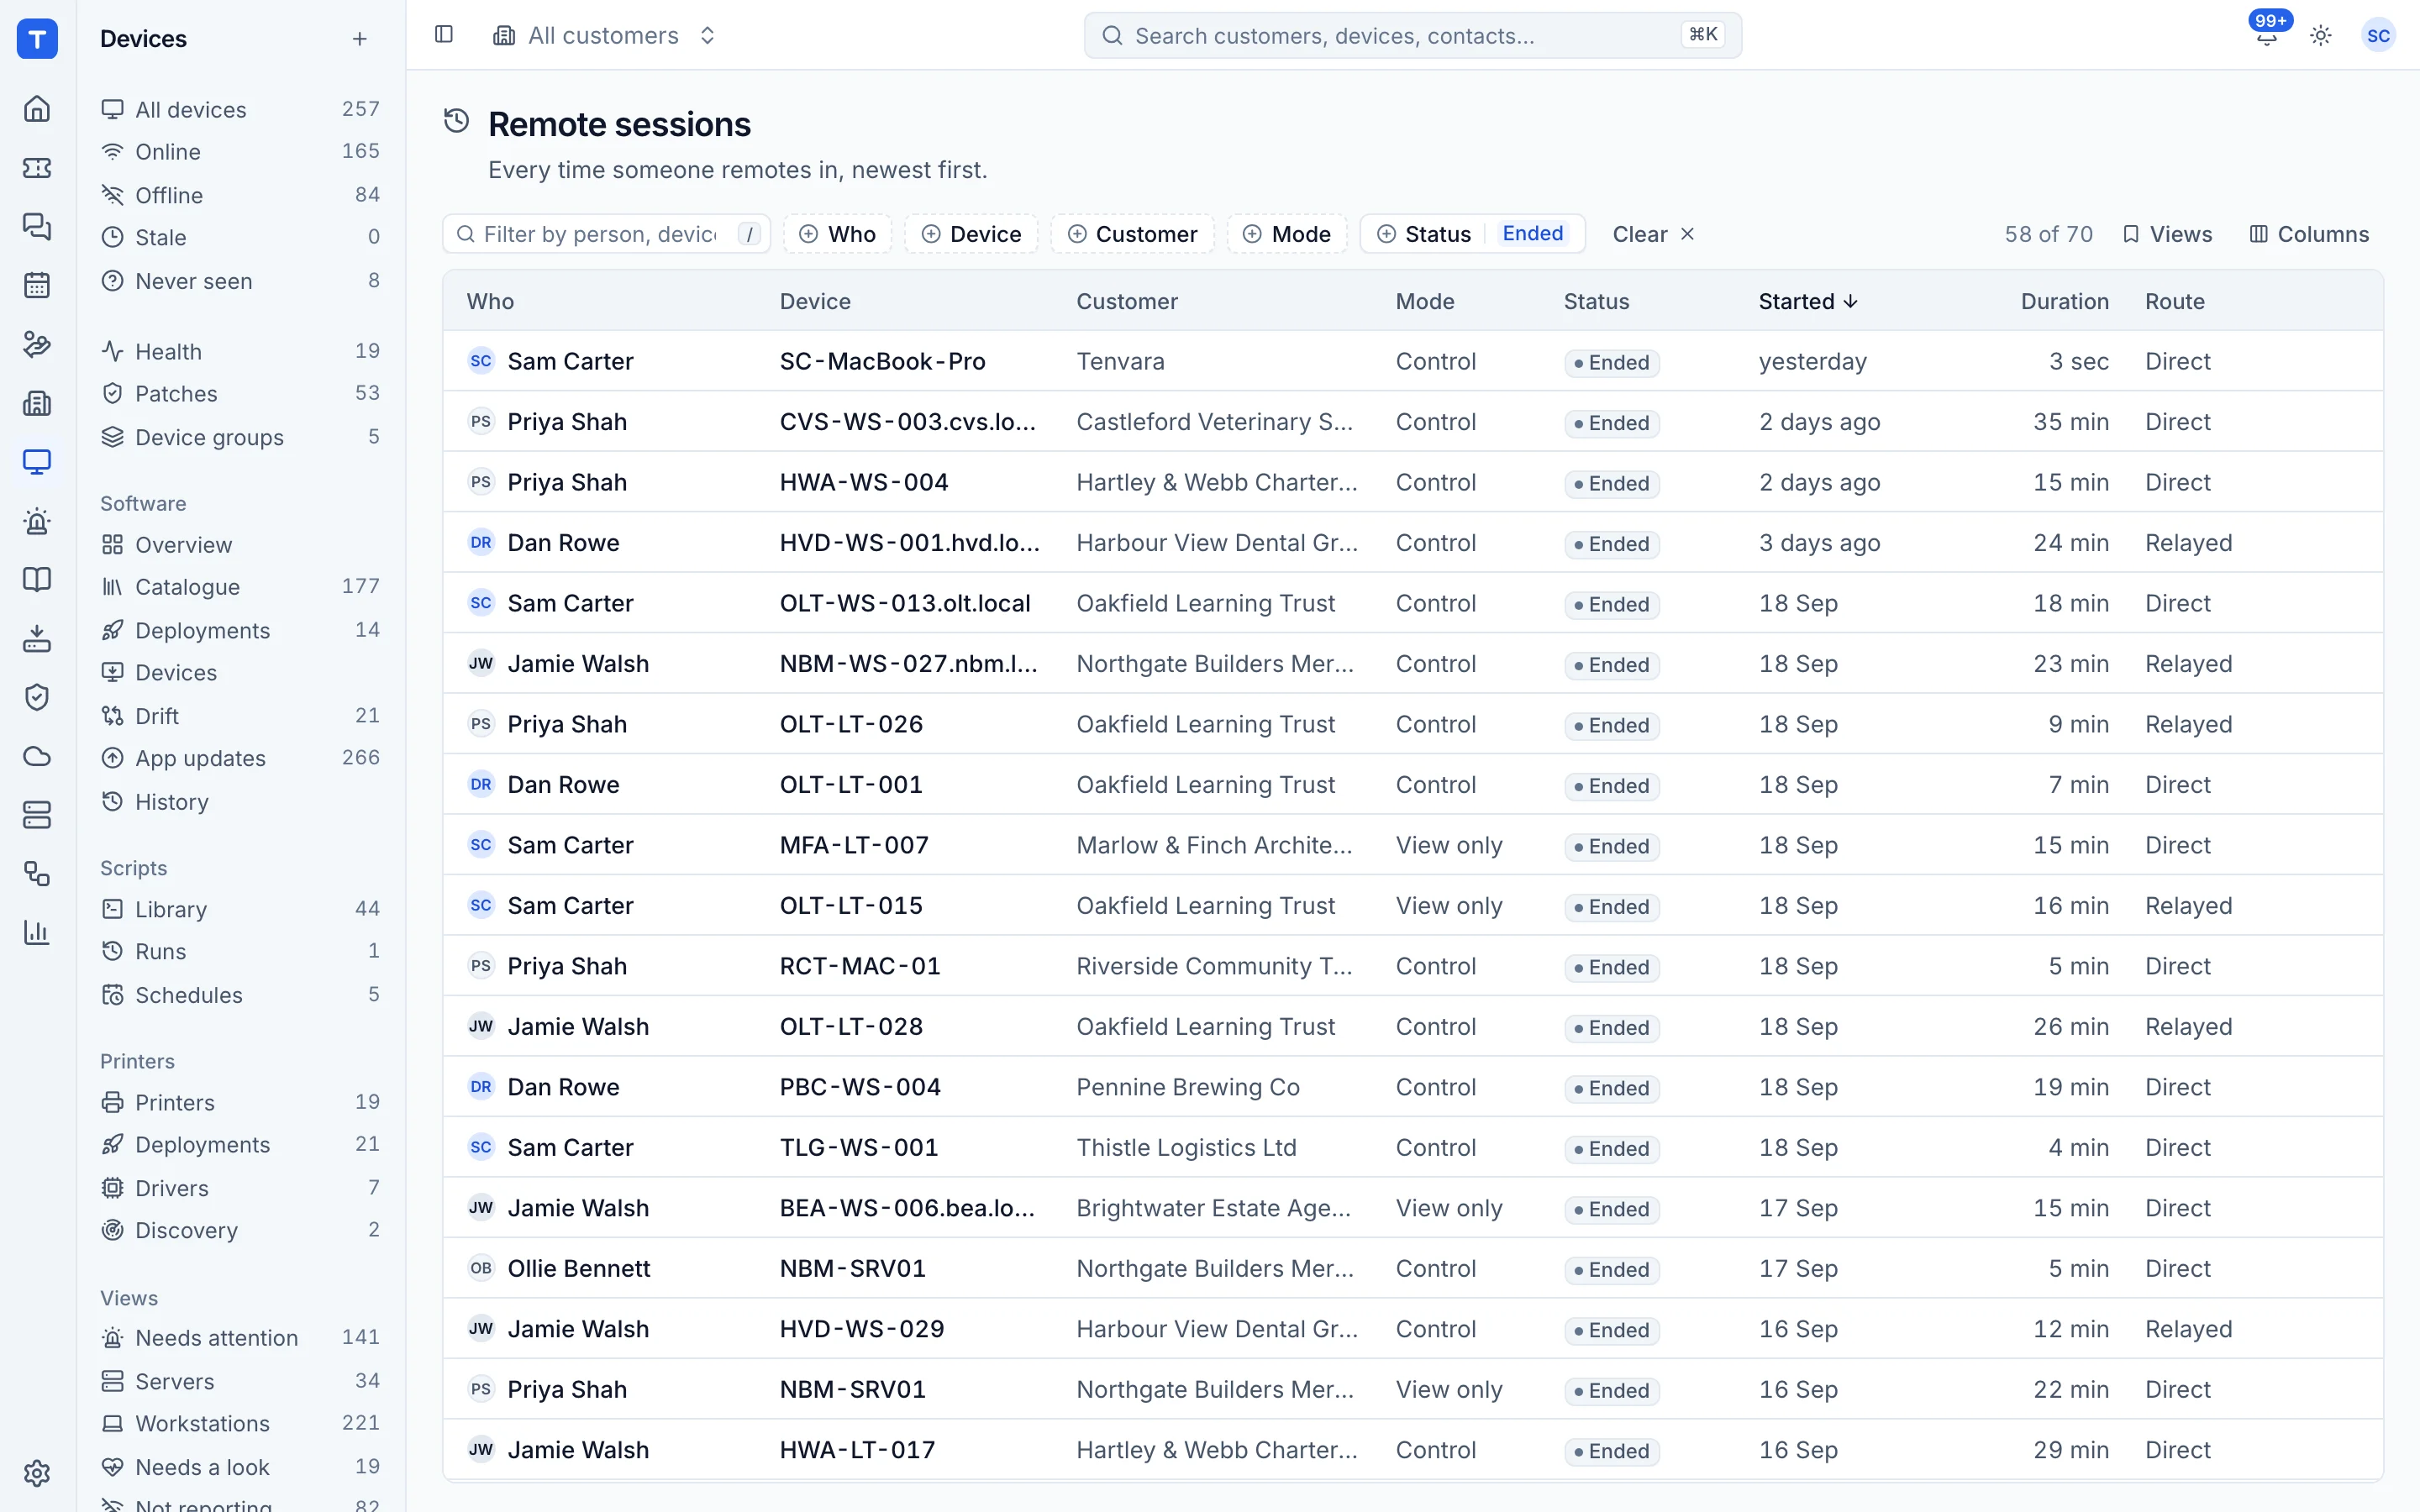Image resolution: width=2420 pixels, height=1512 pixels.
Task: Open the workflow shapes rail icon
Action: pyautogui.click(x=37, y=874)
